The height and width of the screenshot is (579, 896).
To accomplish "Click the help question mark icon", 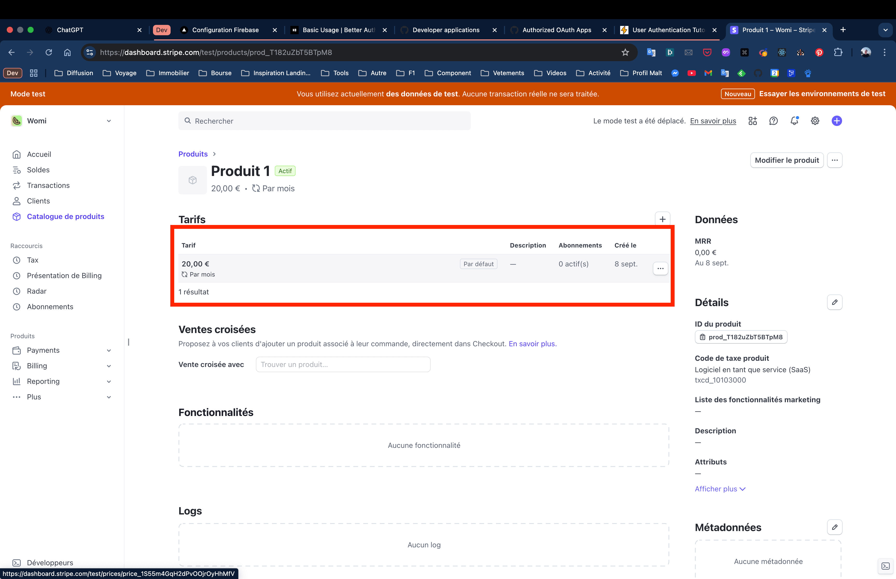I will point(773,121).
